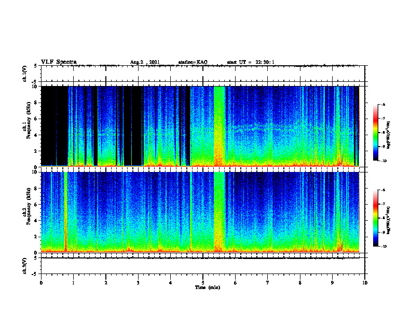Click the "ch.1(V)" waveform axis label
The image size is (411, 317).
click(25, 74)
